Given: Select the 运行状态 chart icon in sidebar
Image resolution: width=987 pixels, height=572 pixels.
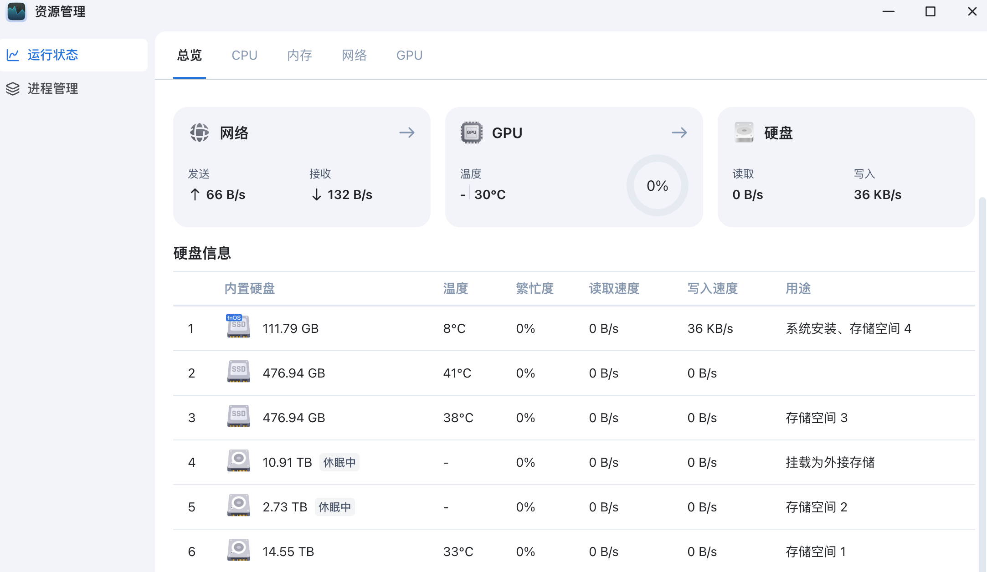Looking at the screenshot, I should (13, 55).
